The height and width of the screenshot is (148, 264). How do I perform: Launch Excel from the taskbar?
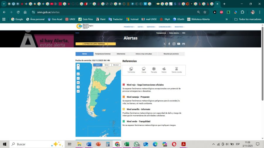(x=127, y=144)
